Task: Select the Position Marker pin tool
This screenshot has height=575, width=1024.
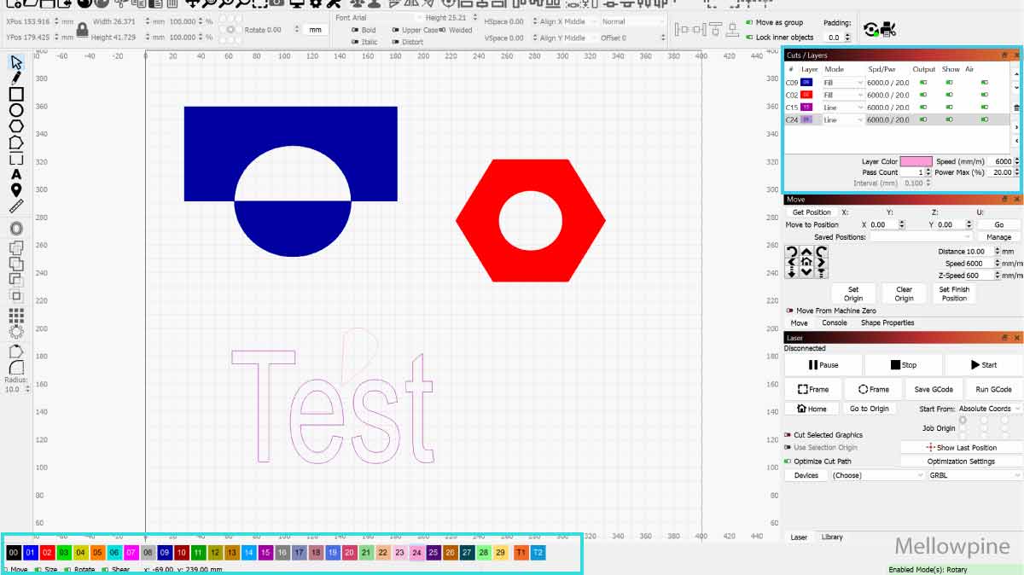Action: coord(16,190)
